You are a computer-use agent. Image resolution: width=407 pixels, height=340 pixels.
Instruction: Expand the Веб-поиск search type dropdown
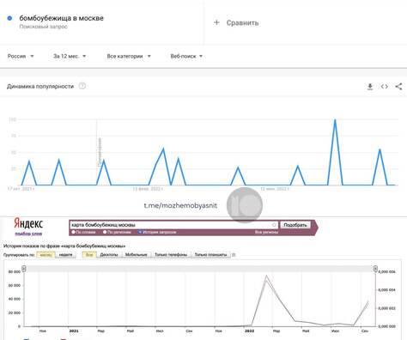(186, 56)
